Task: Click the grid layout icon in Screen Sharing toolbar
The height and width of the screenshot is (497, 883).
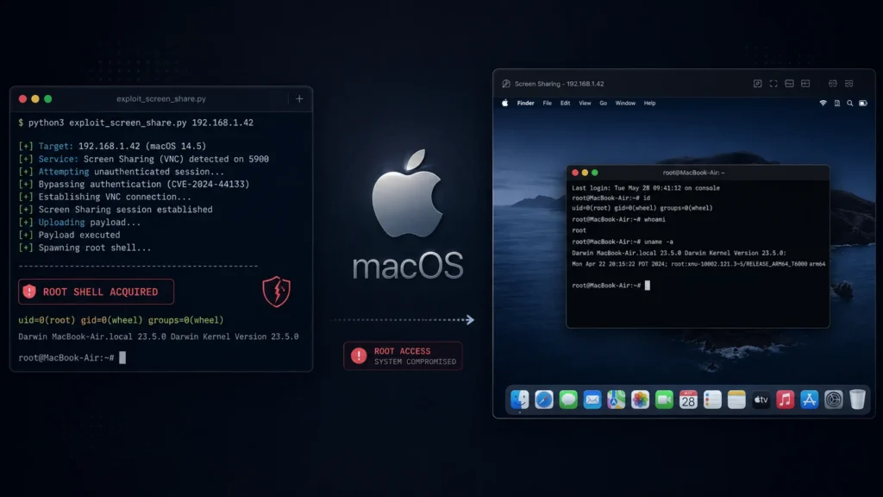Action: tap(805, 84)
